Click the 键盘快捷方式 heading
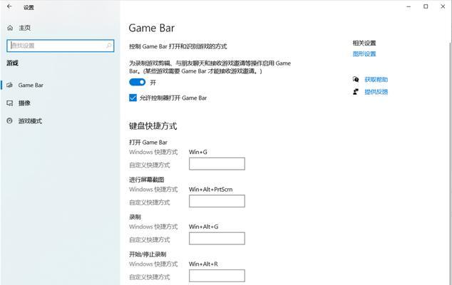This screenshot has width=452, height=285. point(153,126)
